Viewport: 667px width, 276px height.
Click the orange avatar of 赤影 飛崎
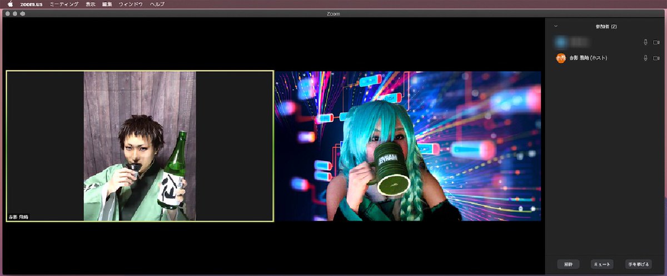(x=561, y=58)
